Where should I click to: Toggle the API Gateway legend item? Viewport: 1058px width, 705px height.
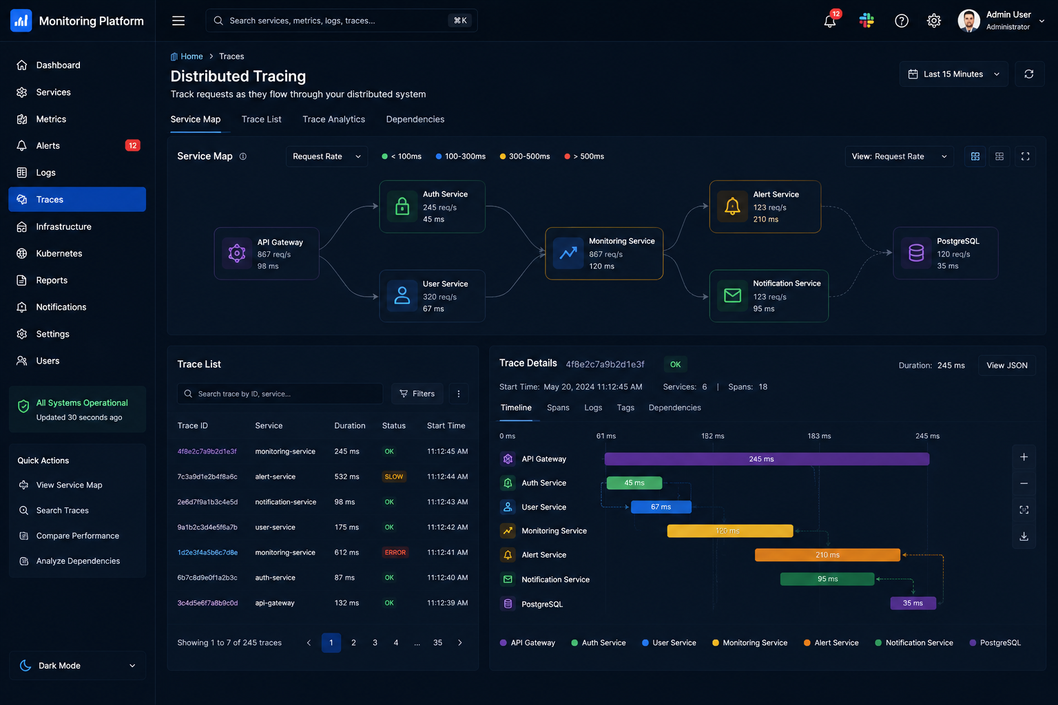pyautogui.click(x=528, y=643)
